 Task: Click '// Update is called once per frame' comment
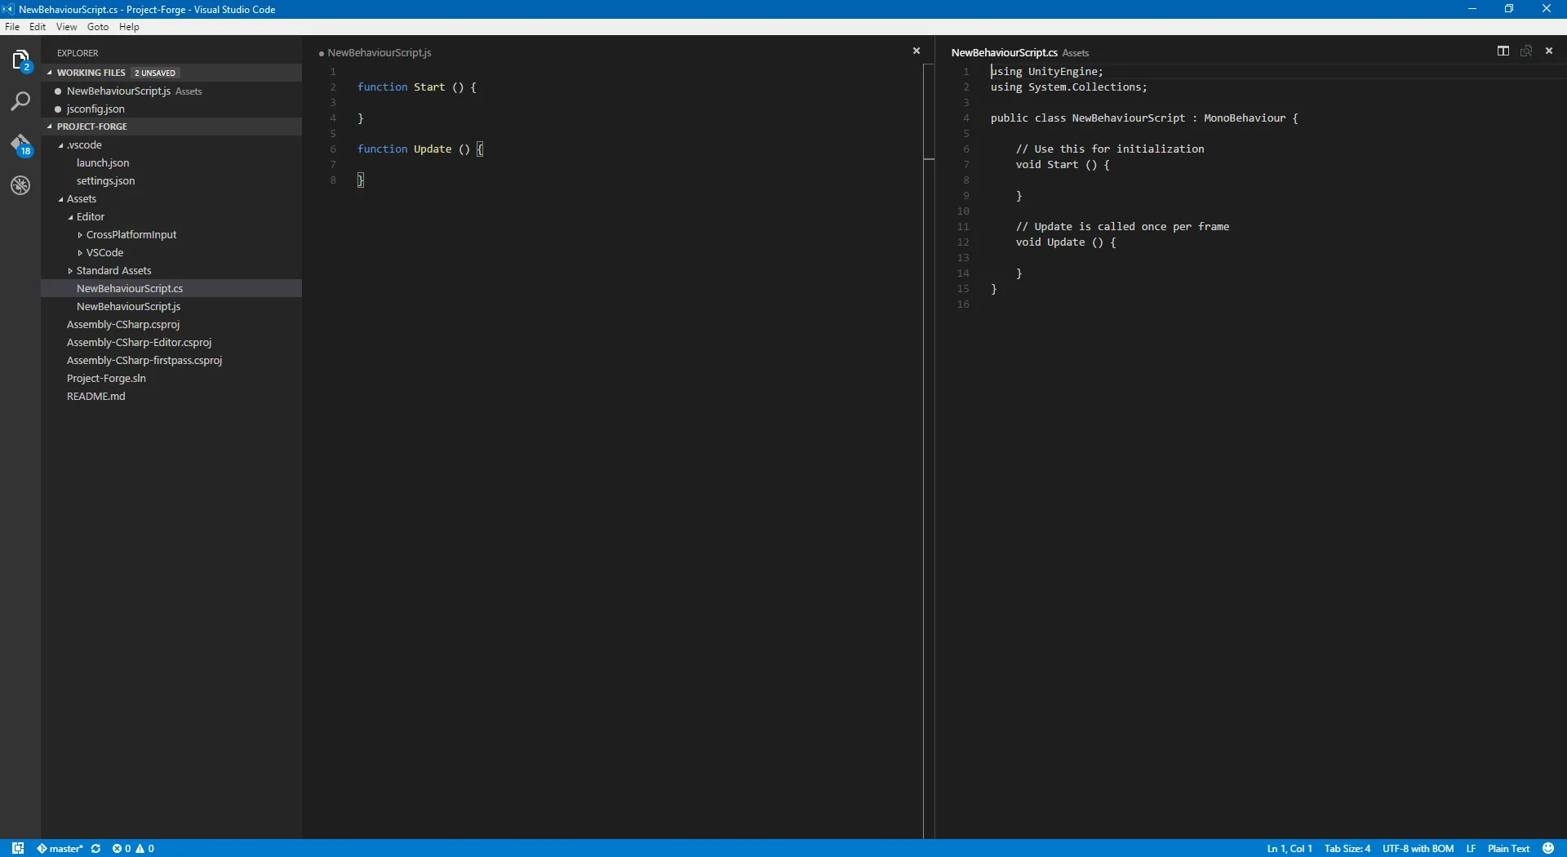1122,226
